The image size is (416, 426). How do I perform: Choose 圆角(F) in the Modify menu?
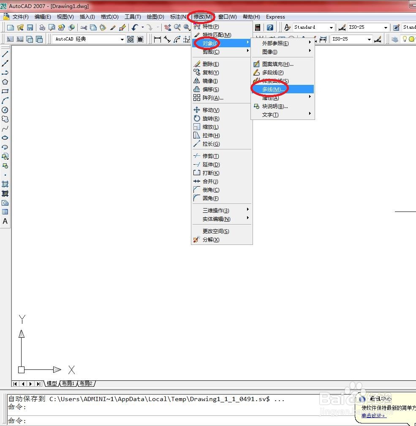[222, 198]
